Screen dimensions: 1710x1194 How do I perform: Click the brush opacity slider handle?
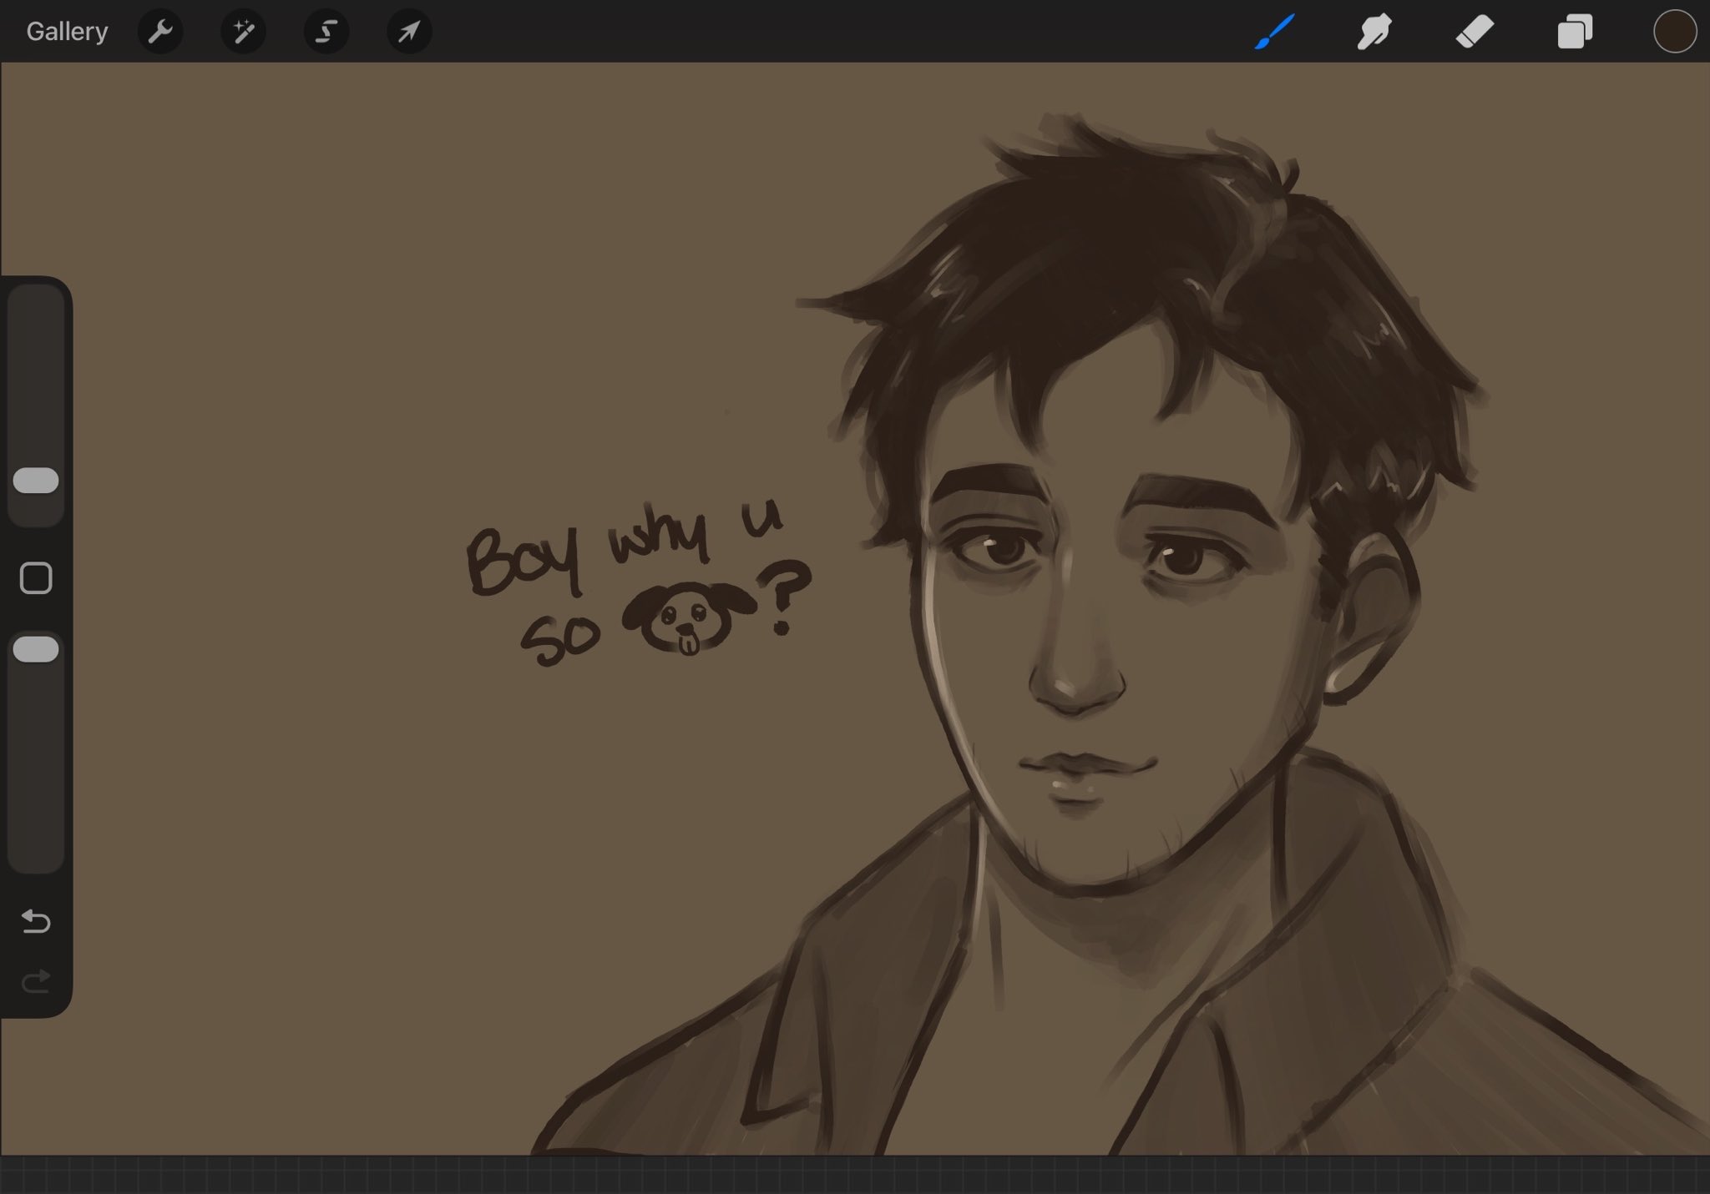(x=36, y=649)
